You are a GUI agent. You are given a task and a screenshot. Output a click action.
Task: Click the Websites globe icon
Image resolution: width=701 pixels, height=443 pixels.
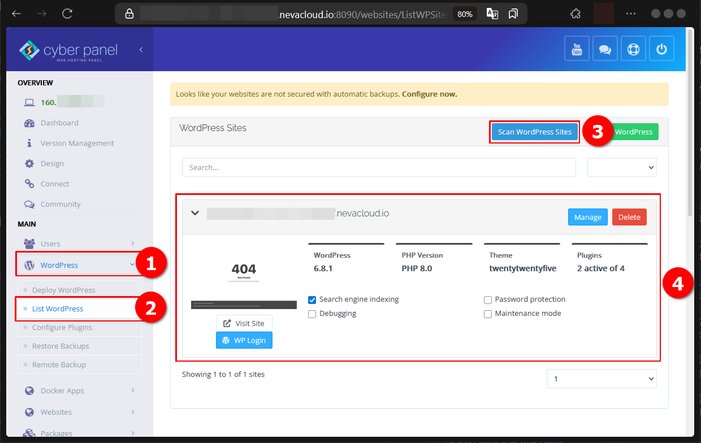click(29, 412)
